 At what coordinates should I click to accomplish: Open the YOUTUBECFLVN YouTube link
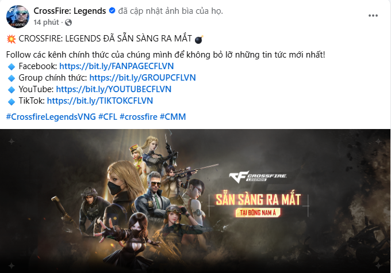pos(114,89)
